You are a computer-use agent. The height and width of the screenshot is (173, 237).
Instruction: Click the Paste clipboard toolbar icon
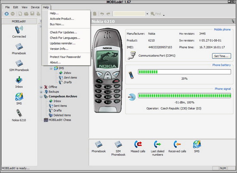point(95,14)
